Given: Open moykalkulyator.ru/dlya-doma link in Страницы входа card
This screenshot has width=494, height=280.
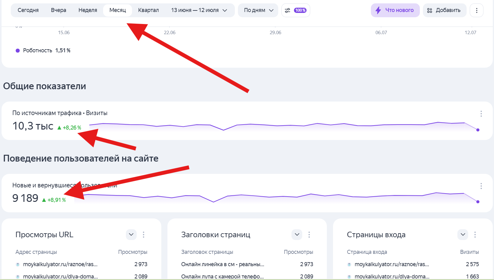Looking at the screenshot, I should point(392,276).
